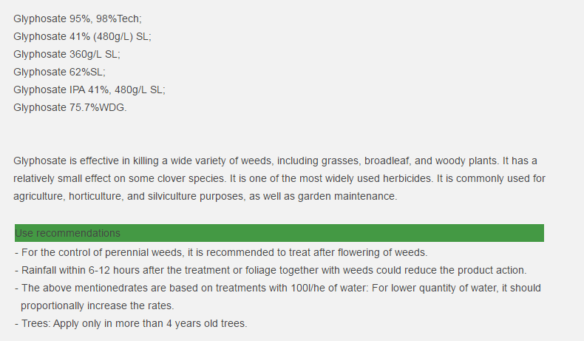Image resolution: width=584 pixels, height=341 pixels.
Task: Click the words Use recommendations in the header
Action: [67, 233]
